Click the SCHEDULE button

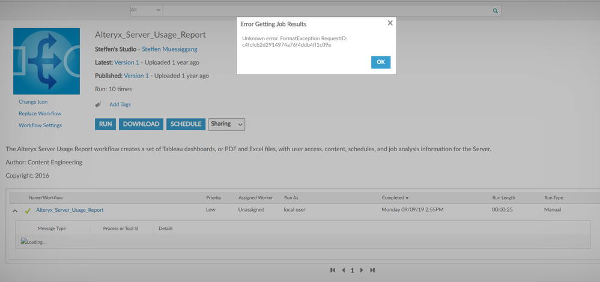click(x=186, y=124)
